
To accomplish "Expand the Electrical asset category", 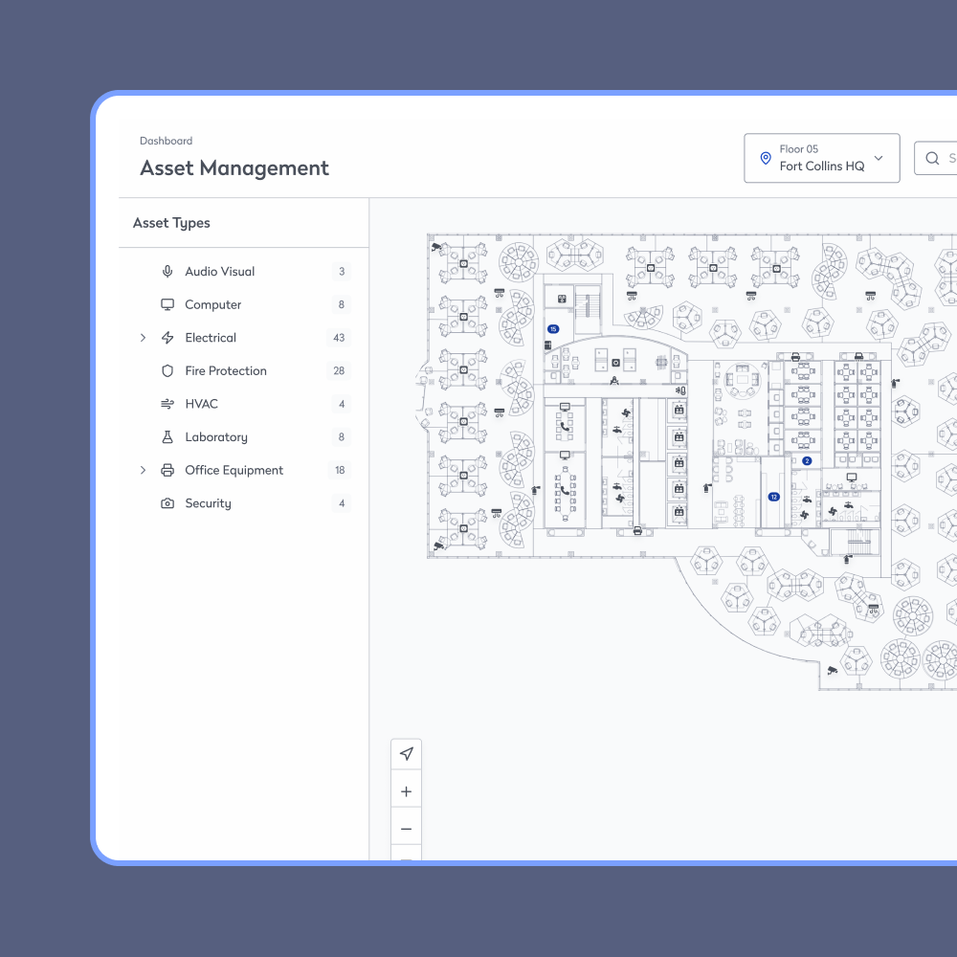I will coord(143,338).
